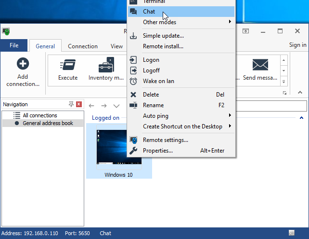Select Logon in the context menu
Image resolution: width=309 pixels, height=239 pixels.
pyautogui.click(x=181, y=60)
